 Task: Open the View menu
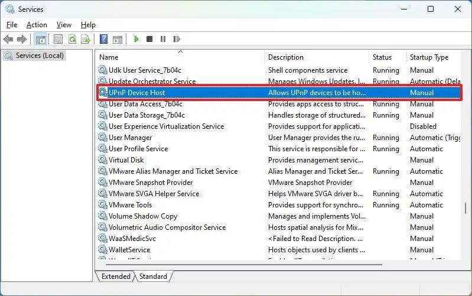64,25
